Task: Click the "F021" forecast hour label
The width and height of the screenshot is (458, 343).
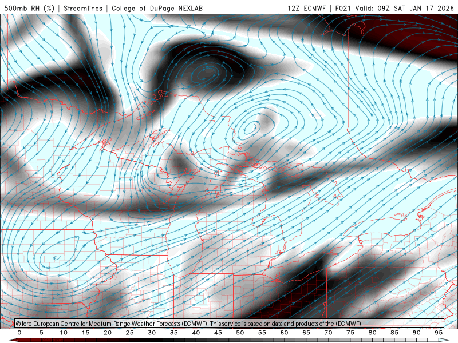Action: click(x=343, y=8)
